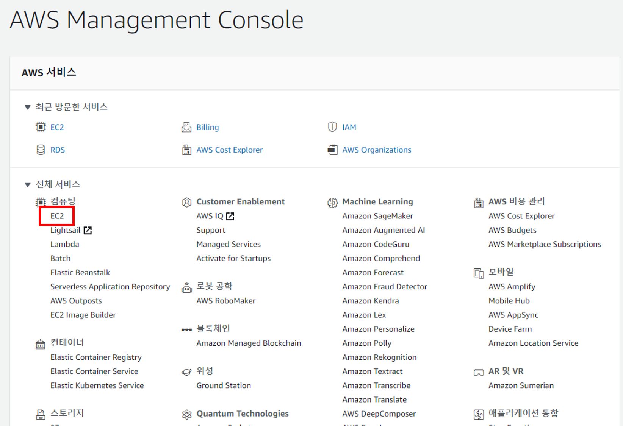The width and height of the screenshot is (623, 426).
Task: Open Amazon Location Service
Action: pyautogui.click(x=533, y=343)
